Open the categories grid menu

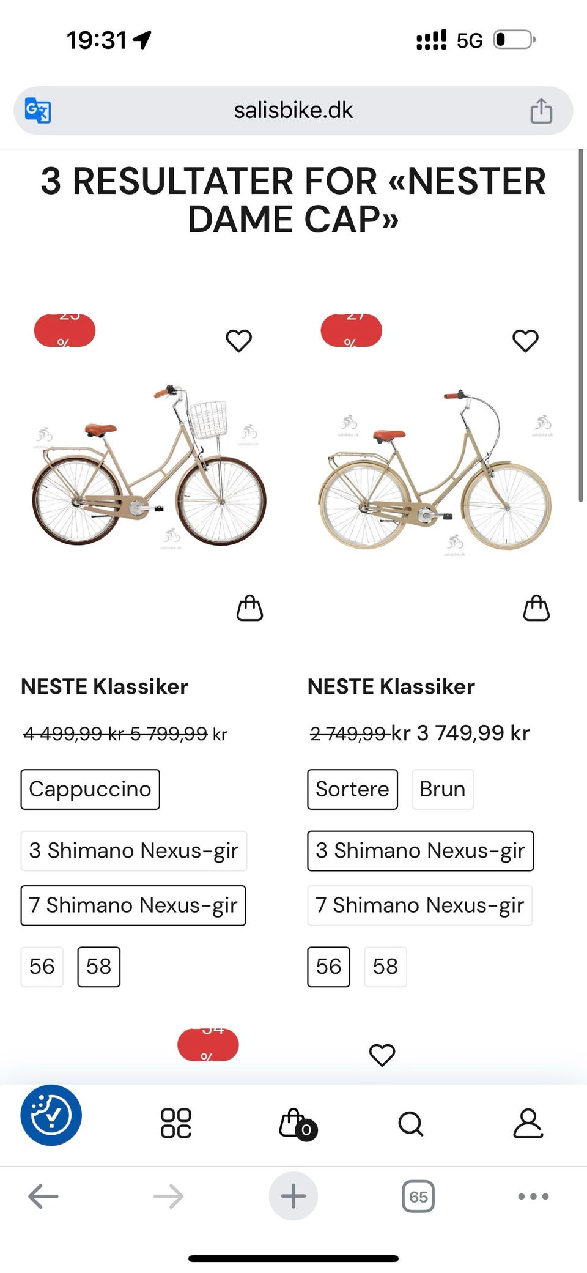[x=176, y=1123]
